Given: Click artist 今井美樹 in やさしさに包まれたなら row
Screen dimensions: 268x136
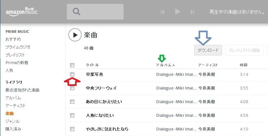Looking at the screenshot, I should [x=206, y=129].
